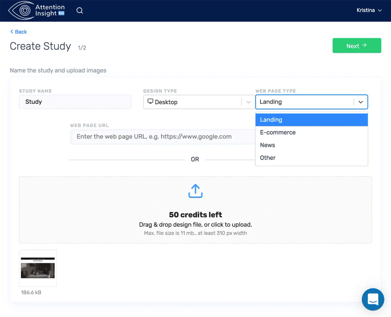Click the Beta badge next to logo

(x=62, y=13)
